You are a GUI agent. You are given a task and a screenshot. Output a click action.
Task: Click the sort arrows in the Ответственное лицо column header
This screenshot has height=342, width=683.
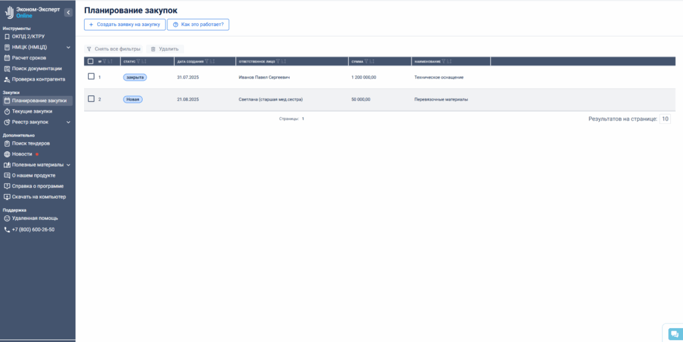(283, 61)
